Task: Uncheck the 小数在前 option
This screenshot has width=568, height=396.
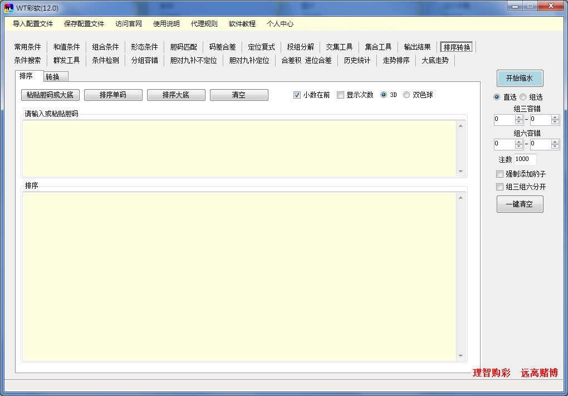Action: [297, 95]
